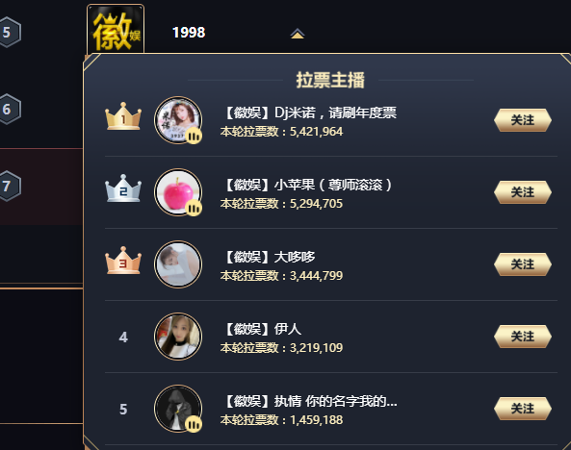
Task: Click the live-status icon on 执情's avatar
Action: point(194,424)
